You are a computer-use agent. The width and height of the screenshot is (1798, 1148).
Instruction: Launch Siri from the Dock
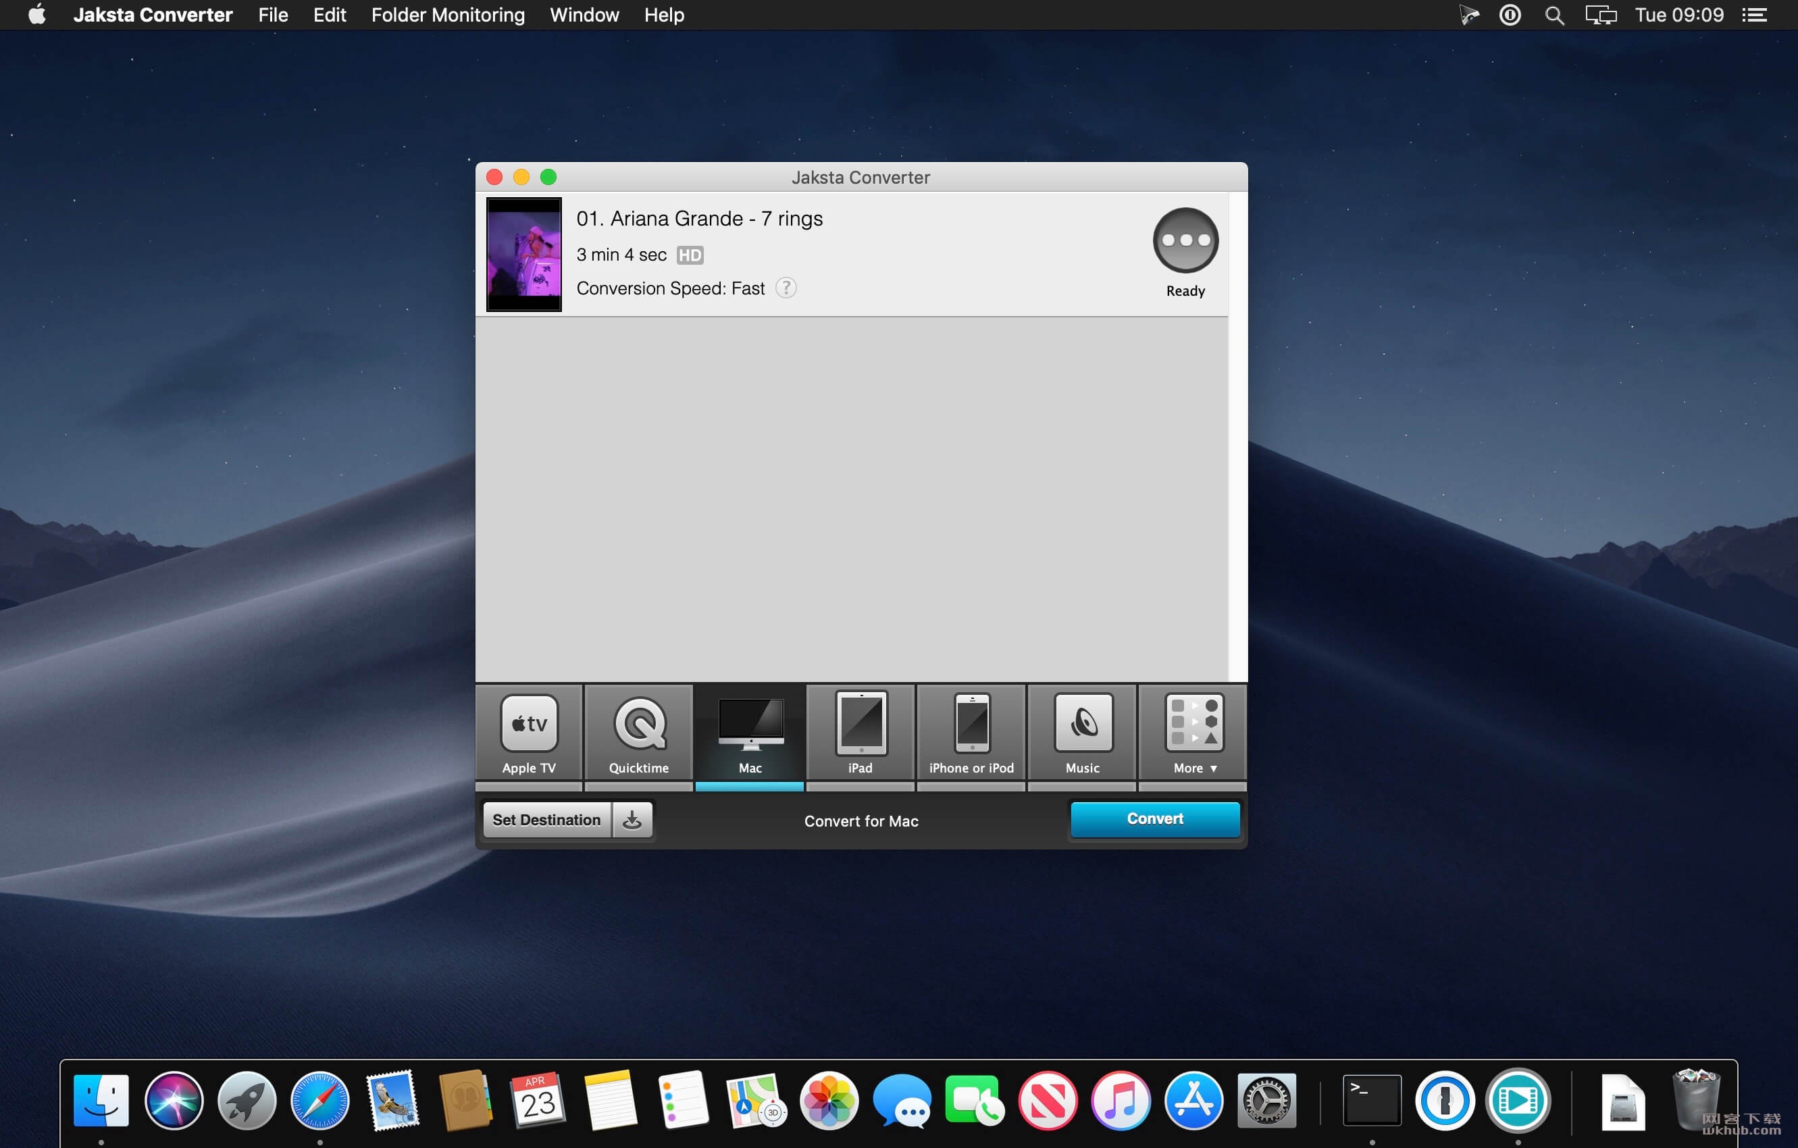[x=174, y=1099]
